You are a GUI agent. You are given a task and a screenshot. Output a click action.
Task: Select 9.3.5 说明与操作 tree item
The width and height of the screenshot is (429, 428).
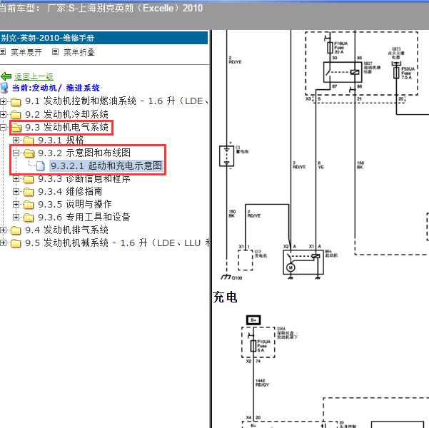pyautogui.click(x=75, y=204)
